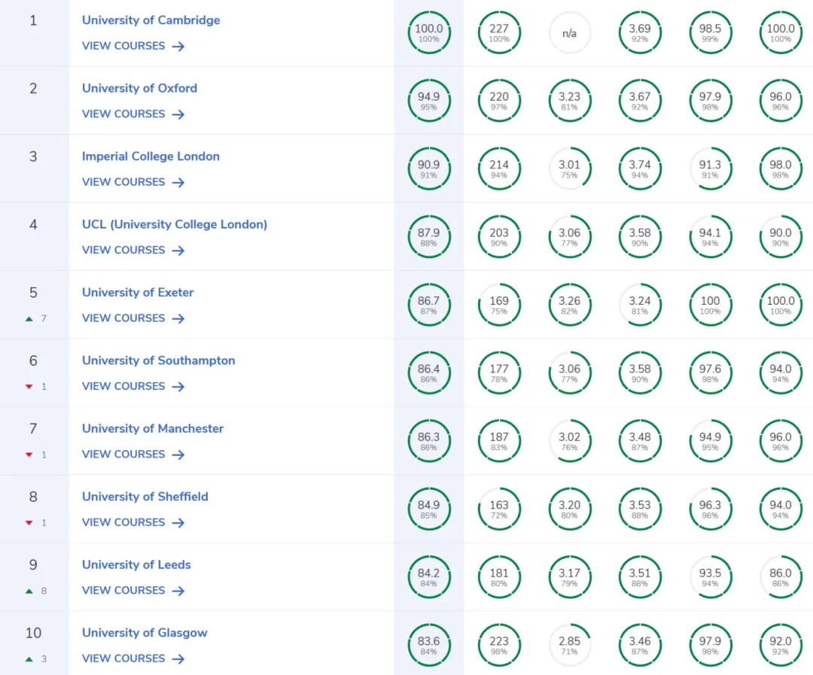The height and width of the screenshot is (675, 813).
Task: Click the green up-arrow beside Leeds' rank
Action: coord(29,591)
